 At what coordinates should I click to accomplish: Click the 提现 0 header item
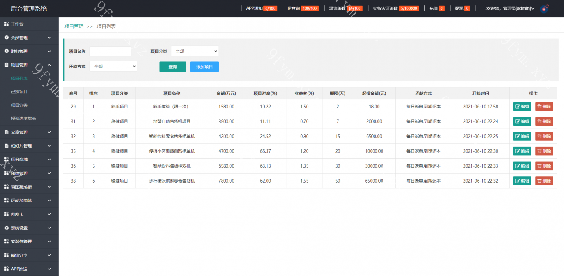coord(462,8)
